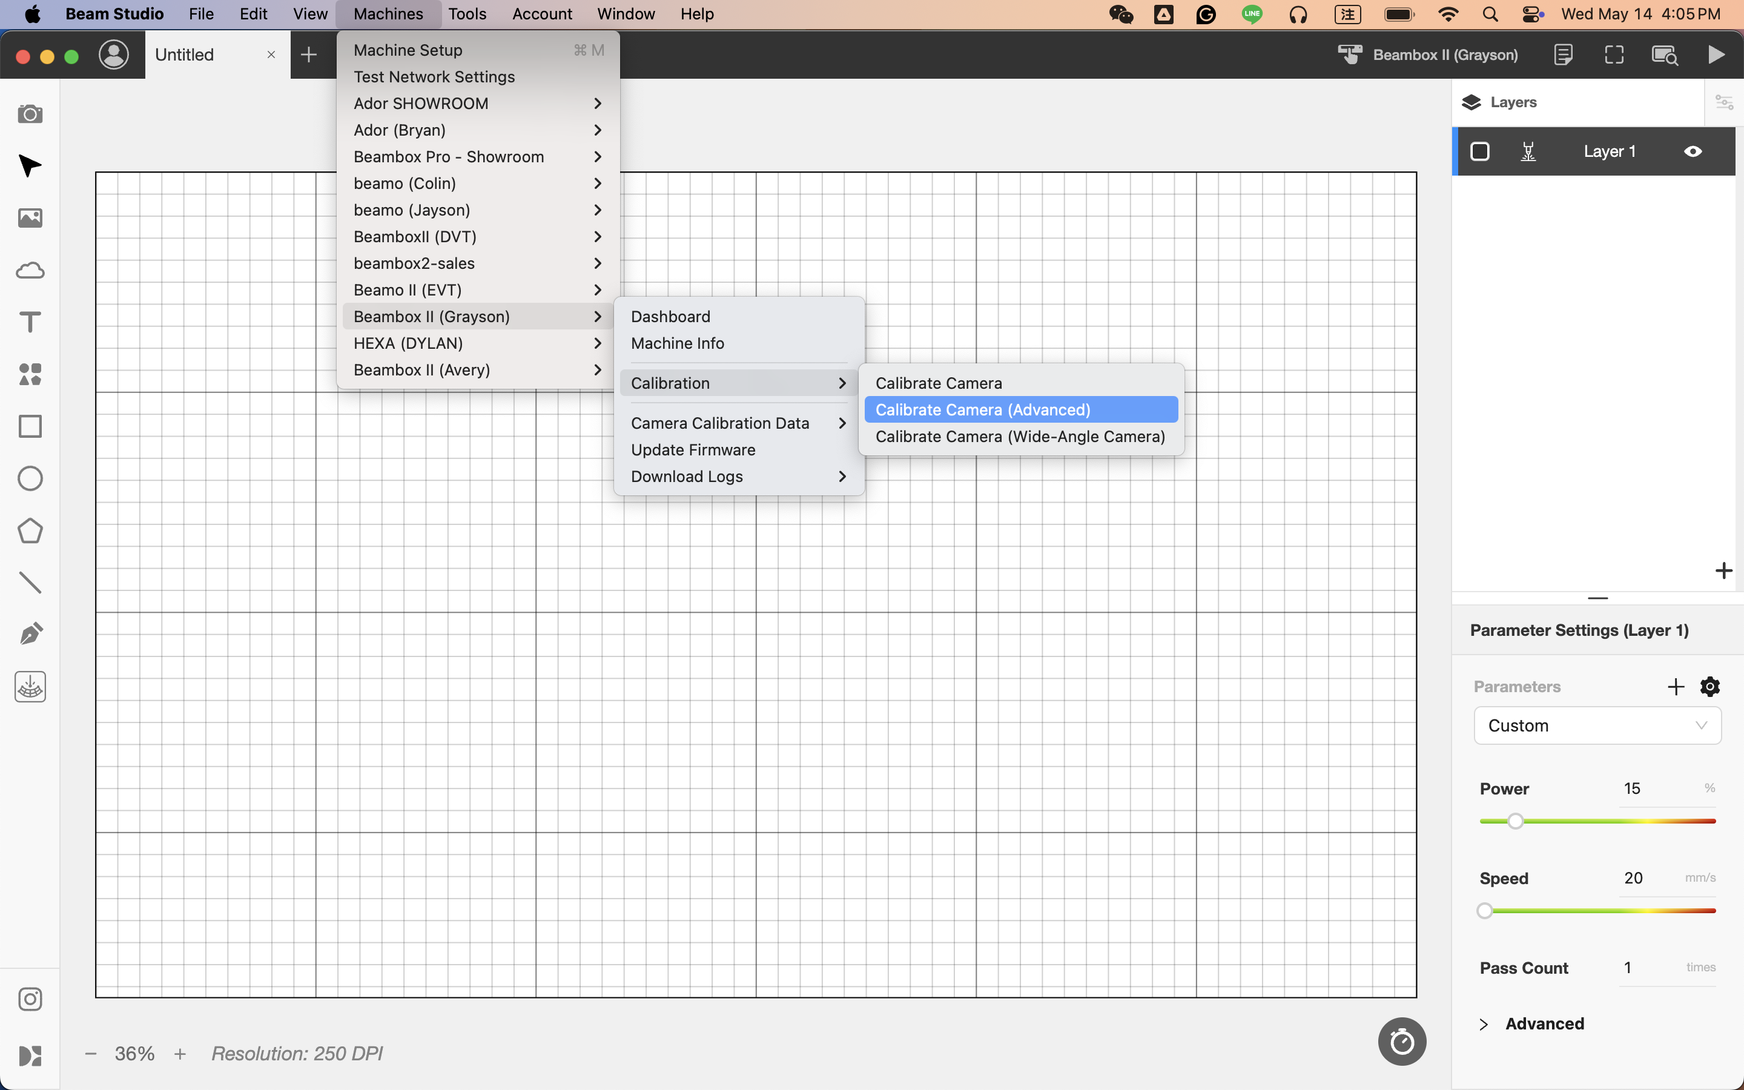The height and width of the screenshot is (1090, 1744).
Task: Open the Parameters Custom dropdown
Action: [x=1597, y=725]
